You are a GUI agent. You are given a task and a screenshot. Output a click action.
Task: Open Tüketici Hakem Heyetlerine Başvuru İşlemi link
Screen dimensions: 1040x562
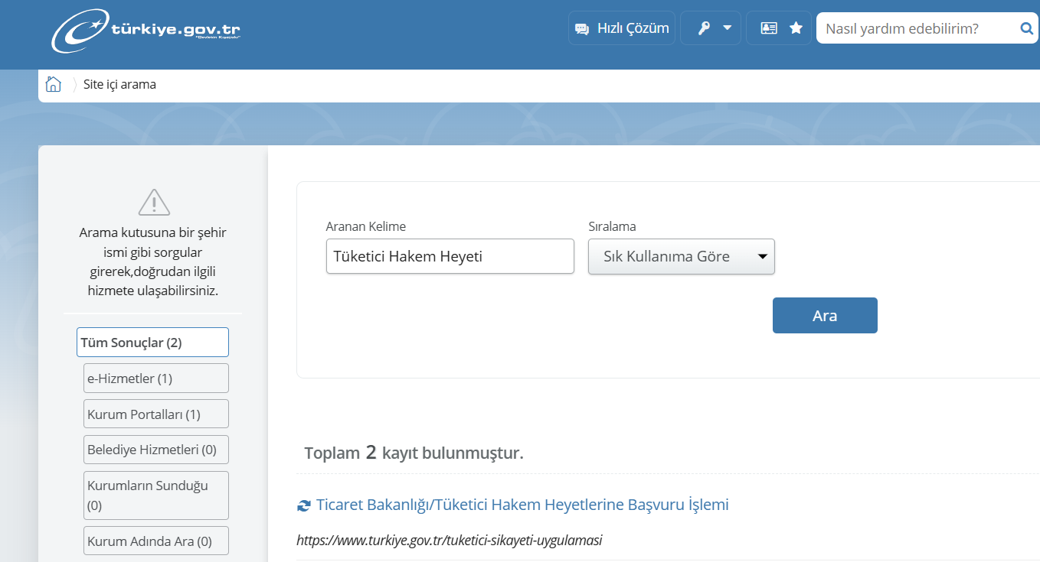tap(522, 505)
